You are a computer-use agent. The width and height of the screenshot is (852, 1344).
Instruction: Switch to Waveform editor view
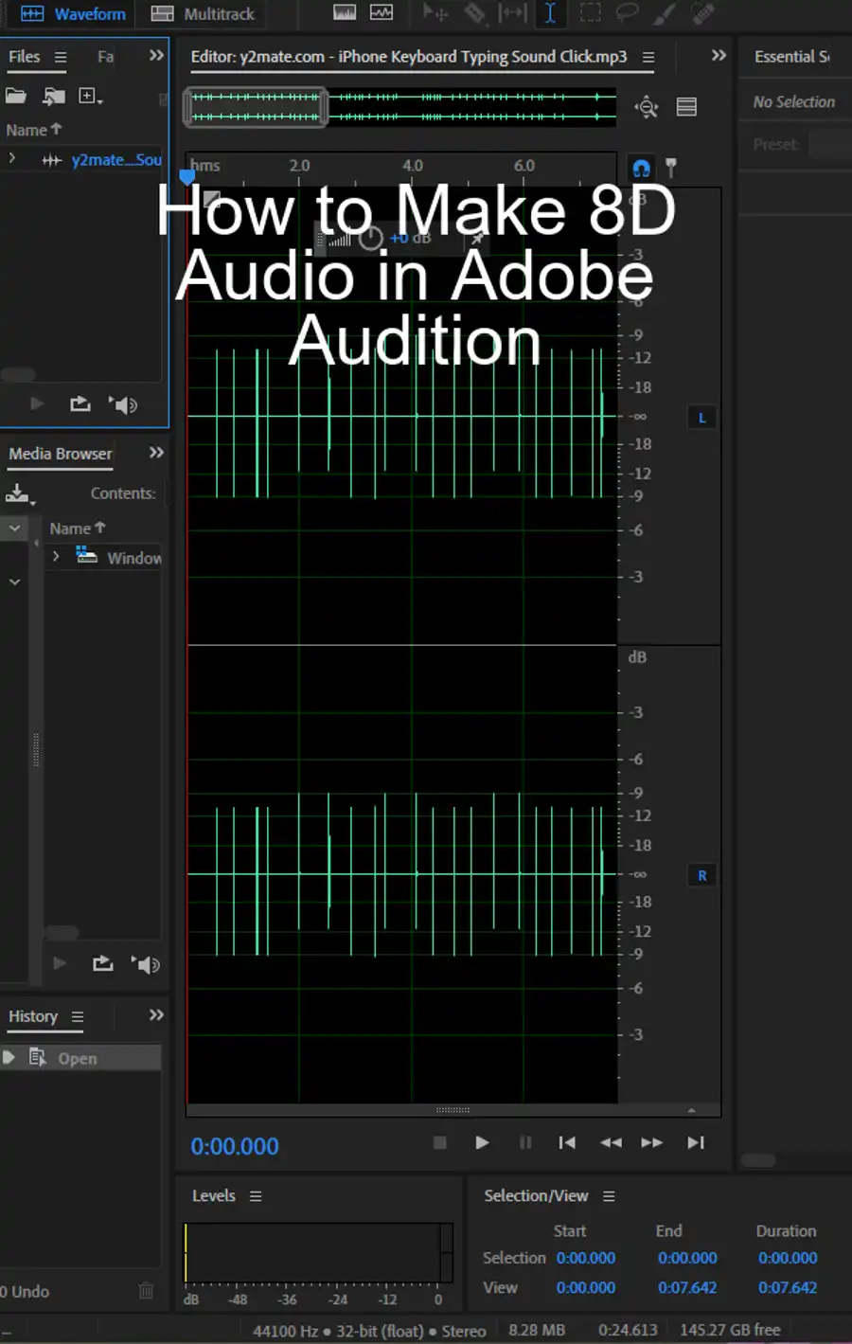[x=73, y=14]
